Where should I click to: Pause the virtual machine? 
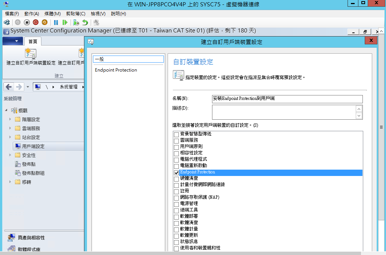pyautogui.click(x=56, y=23)
